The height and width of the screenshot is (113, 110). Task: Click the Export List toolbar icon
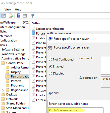[11, 15]
